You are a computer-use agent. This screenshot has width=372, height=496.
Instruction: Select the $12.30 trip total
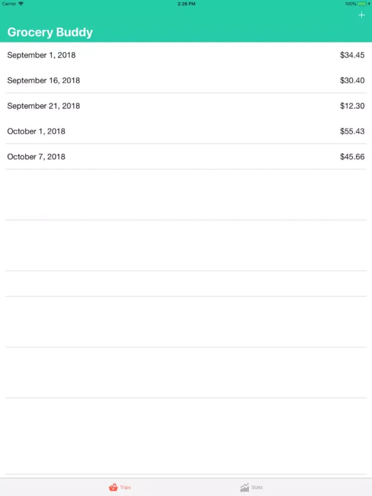(352, 106)
